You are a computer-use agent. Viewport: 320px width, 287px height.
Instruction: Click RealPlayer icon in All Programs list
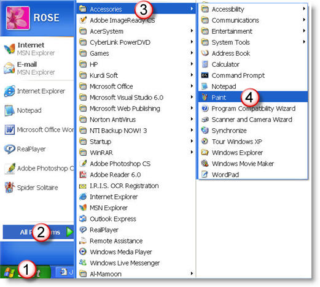[x=83, y=229]
